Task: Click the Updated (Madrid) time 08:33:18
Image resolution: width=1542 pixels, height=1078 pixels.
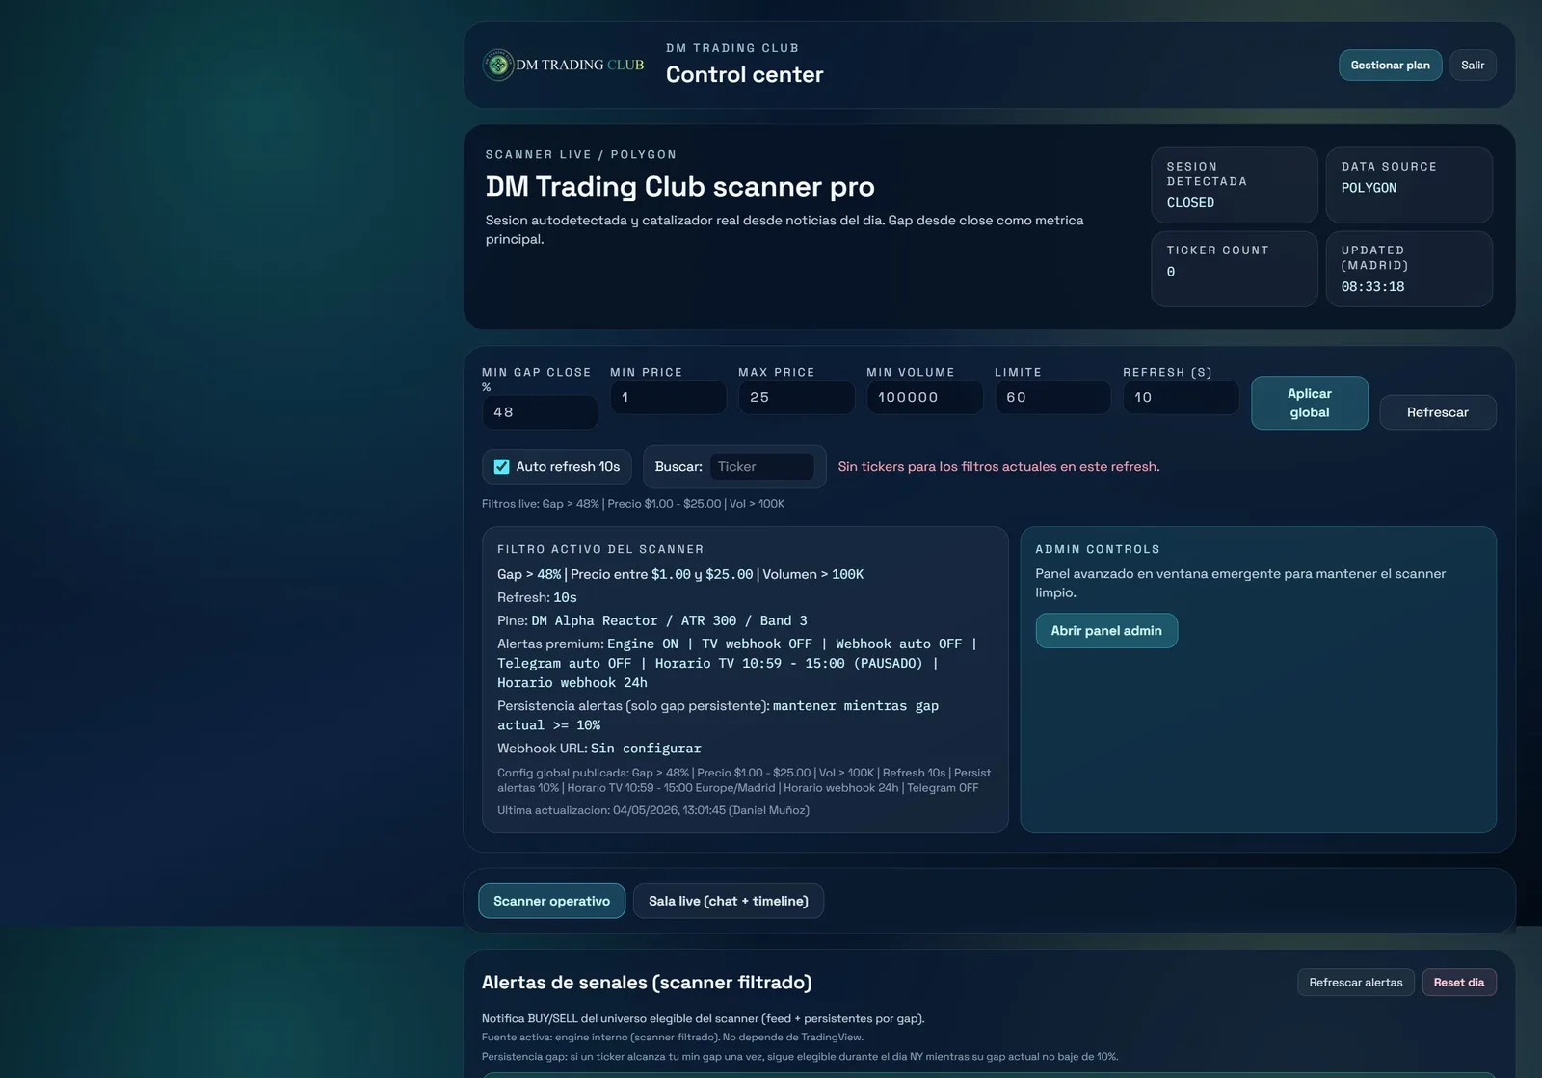Action: coord(1372,287)
